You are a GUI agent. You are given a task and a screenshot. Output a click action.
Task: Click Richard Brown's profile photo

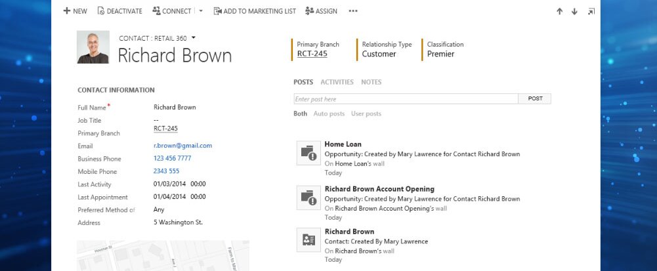[93, 47]
